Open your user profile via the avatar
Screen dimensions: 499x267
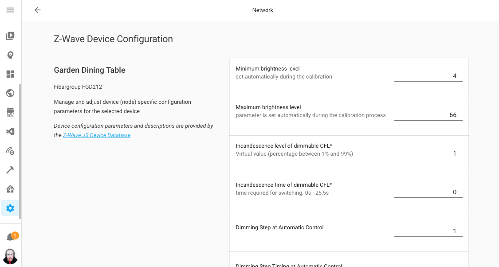[10, 256]
